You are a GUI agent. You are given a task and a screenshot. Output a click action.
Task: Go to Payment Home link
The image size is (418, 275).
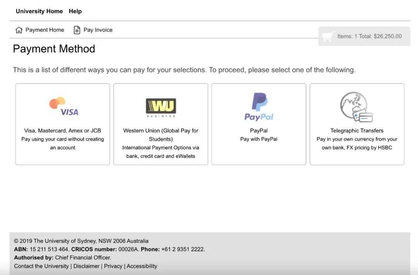[45, 30]
